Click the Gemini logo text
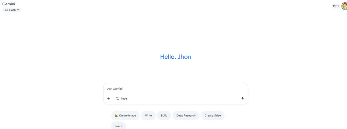347x129 pixels. pos(9,4)
